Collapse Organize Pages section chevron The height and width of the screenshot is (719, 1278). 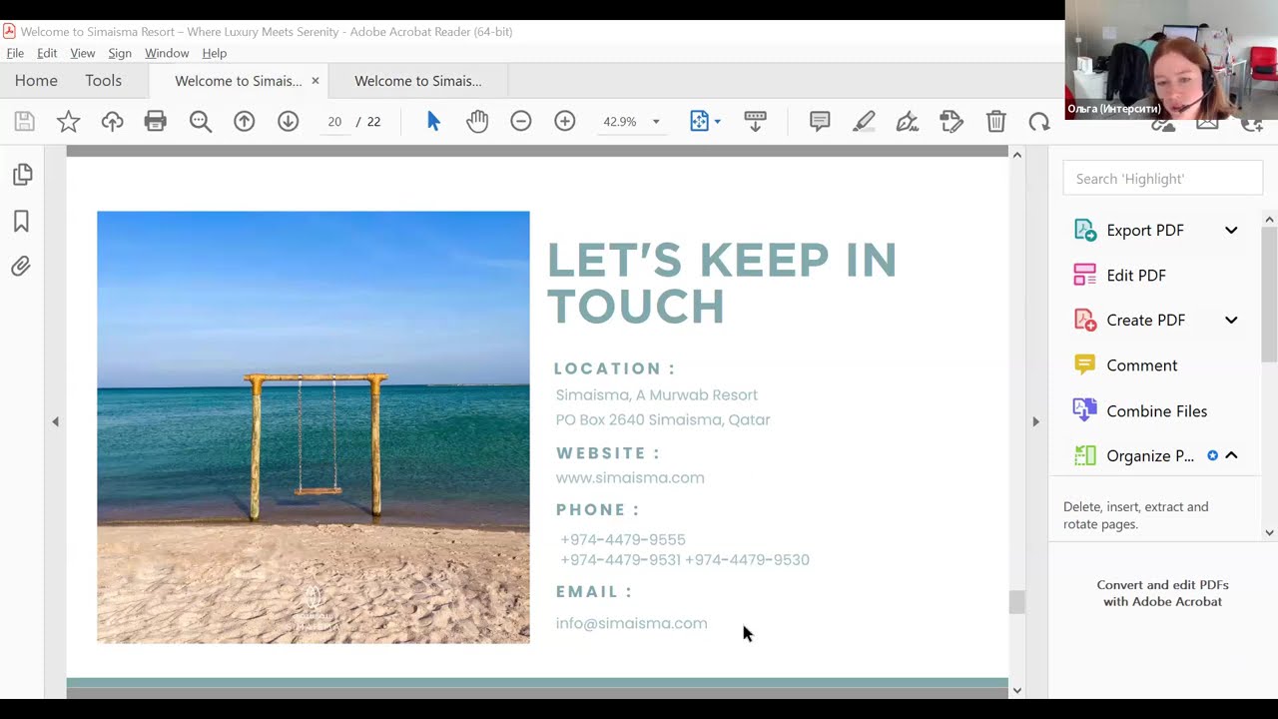point(1231,455)
